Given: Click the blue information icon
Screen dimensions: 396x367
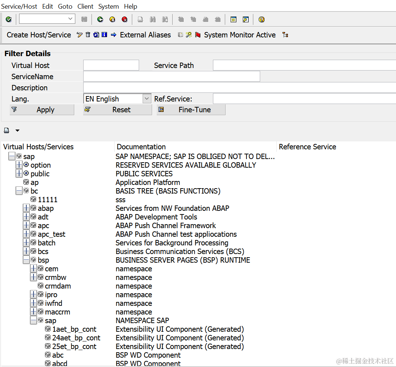Looking at the screenshot, I should 104,35.
